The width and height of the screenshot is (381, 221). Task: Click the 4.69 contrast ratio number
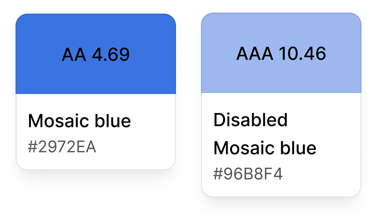click(111, 55)
